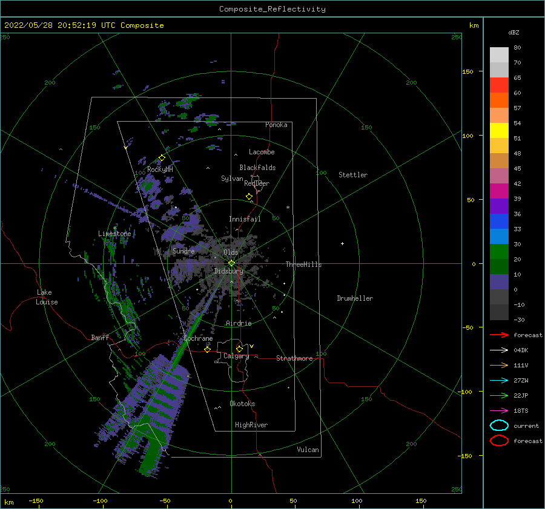Click the 51 dBZ yellow color swatch
Image resolution: width=545 pixels, height=509 pixels.
[499, 131]
